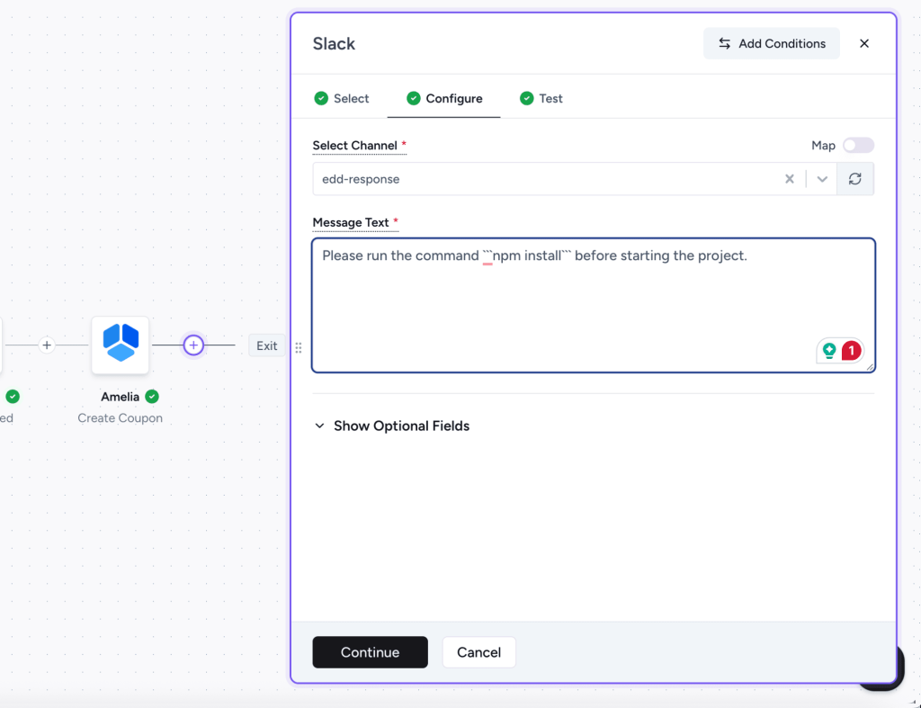This screenshot has height=708, width=921.
Task: Click the Grammarly lightbulb icon in message box
Action: coord(829,351)
